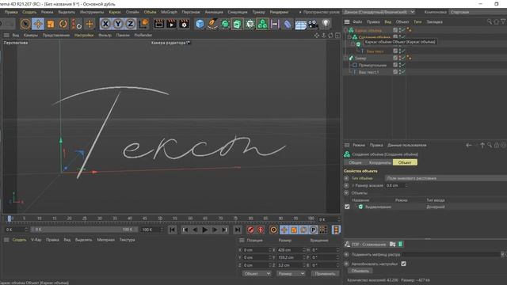Open ProRender viewport menu

point(143,35)
